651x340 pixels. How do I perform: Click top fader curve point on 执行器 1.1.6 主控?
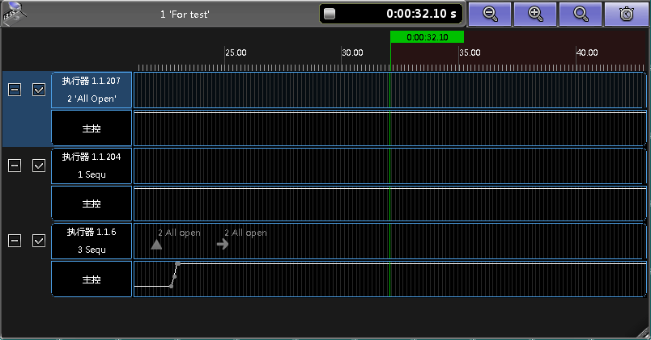(x=177, y=263)
